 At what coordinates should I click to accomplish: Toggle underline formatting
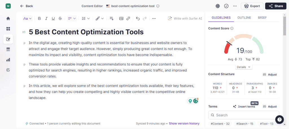click(53, 18)
